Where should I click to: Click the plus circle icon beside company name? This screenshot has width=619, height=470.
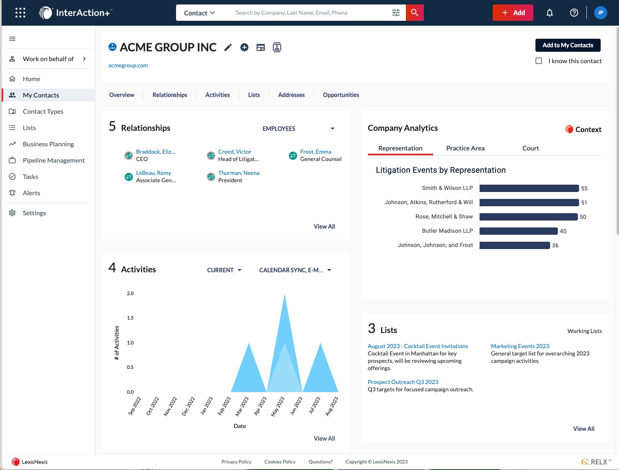[x=245, y=48]
